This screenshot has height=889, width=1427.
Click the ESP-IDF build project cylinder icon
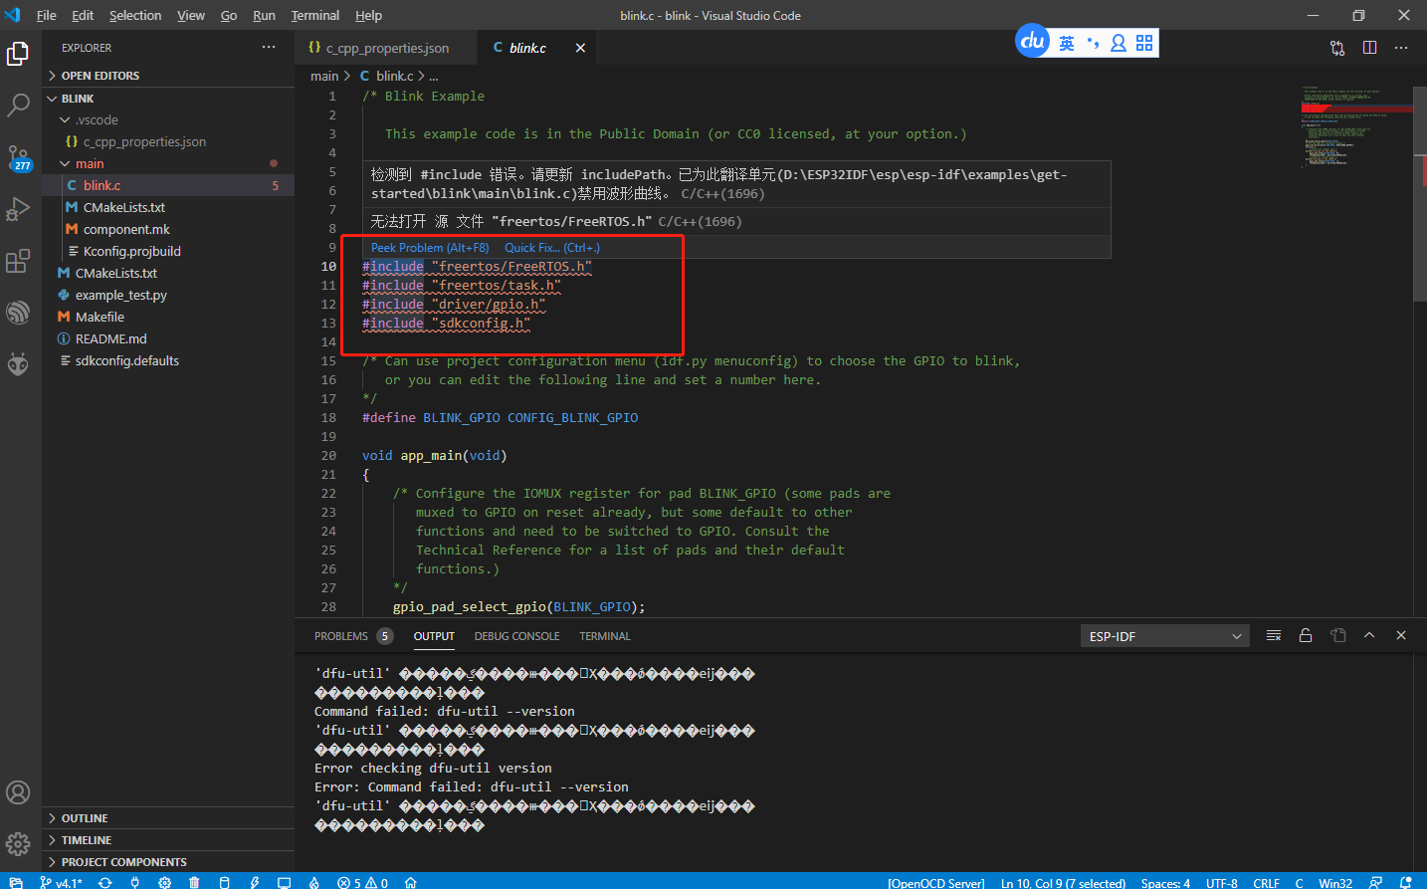pyautogui.click(x=224, y=882)
